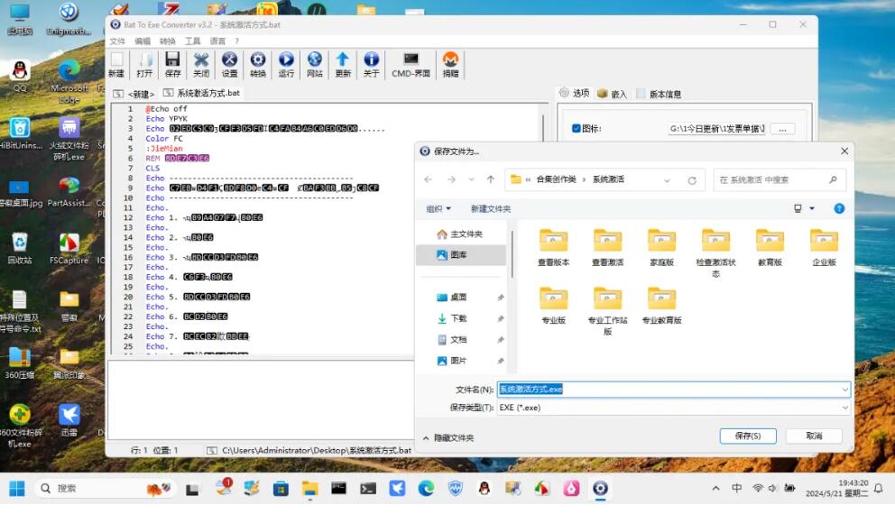This screenshot has height=514, width=895.
Task: Select 桌面 in the navigation pane
Action: tap(458, 297)
